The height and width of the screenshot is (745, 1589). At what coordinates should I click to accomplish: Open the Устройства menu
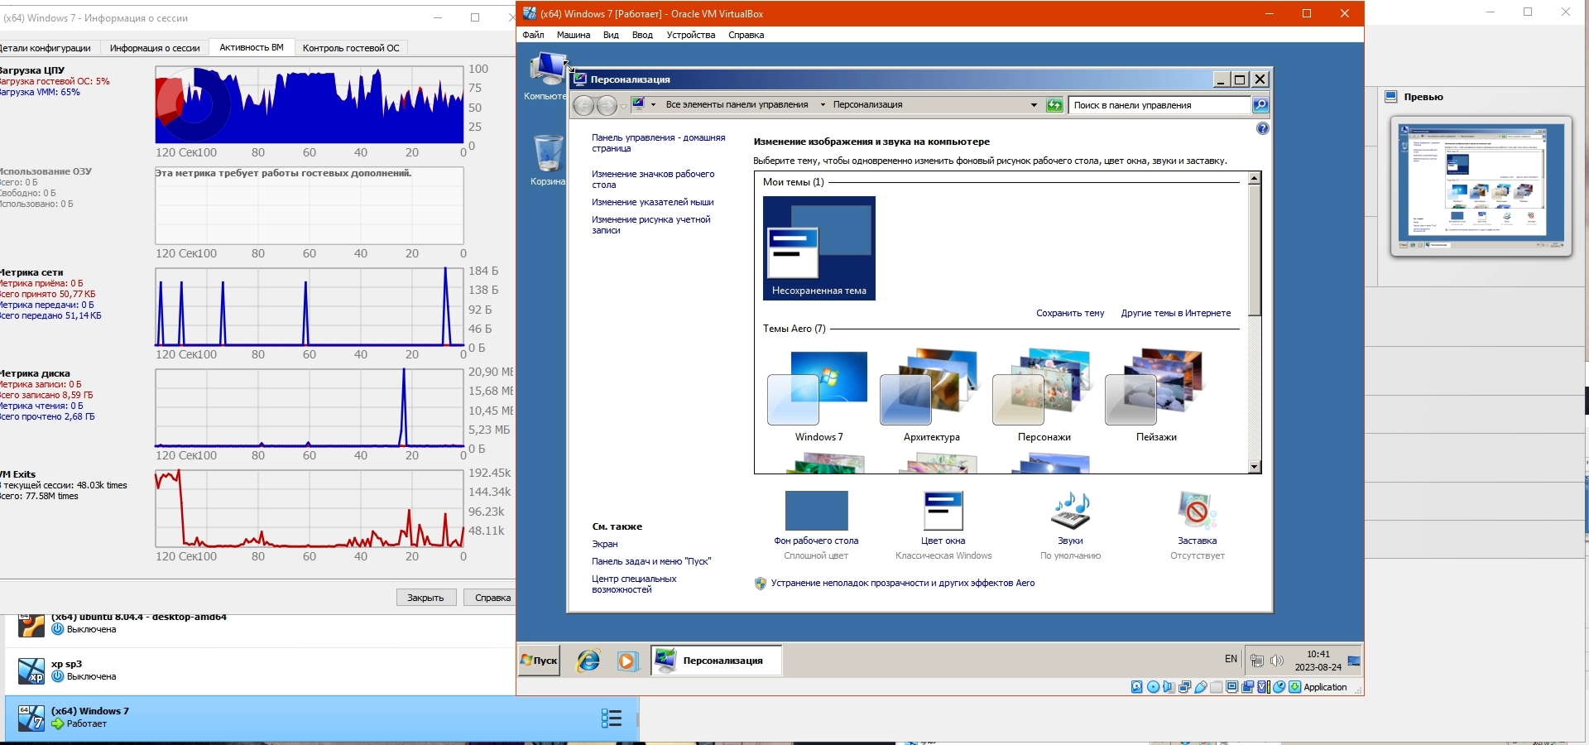point(690,35)
